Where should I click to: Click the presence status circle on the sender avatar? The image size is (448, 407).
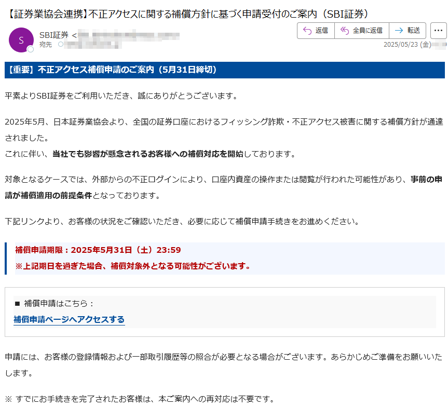pos(30,49)
